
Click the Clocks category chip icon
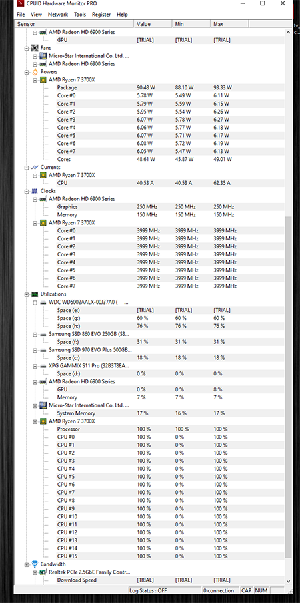(x=35, y=191)
